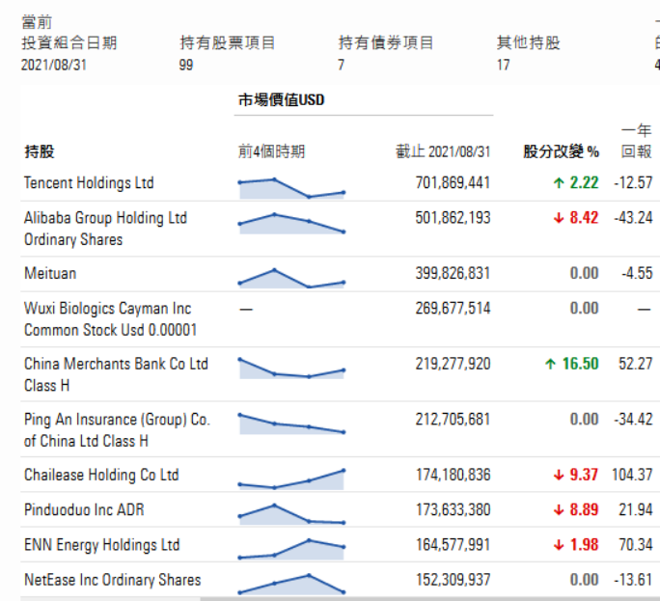Click the 市場價值USD group header
The height and width of the screenshot is (601, 660).
(x=281, y=100)
